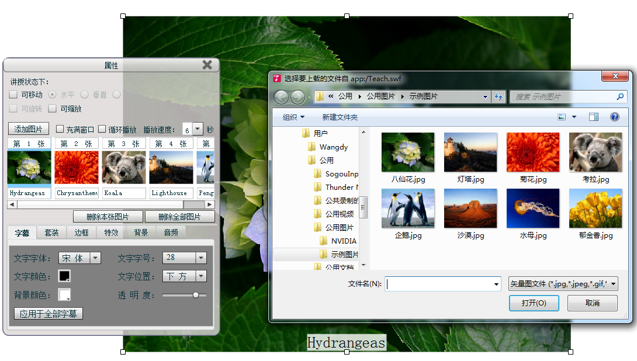Check the 充满窗口 option
The width and height of the screenshot is (637, 361).
pos(60,129)
